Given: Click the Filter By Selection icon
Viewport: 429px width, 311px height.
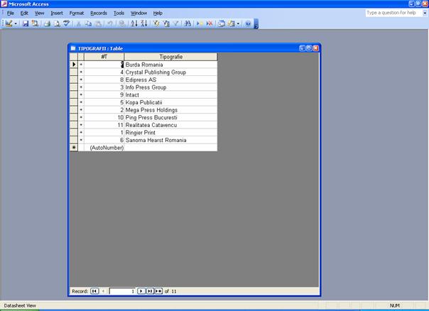Looking at the screenshot, I should click(x=156, y=23).
